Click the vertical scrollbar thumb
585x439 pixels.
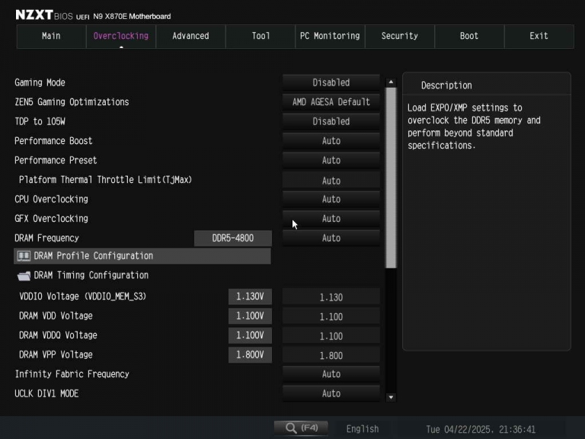[x=391, y=178]
